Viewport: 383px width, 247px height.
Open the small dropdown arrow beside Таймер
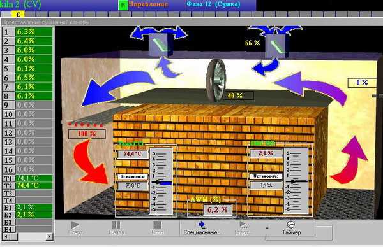click(x=267, y=228)
